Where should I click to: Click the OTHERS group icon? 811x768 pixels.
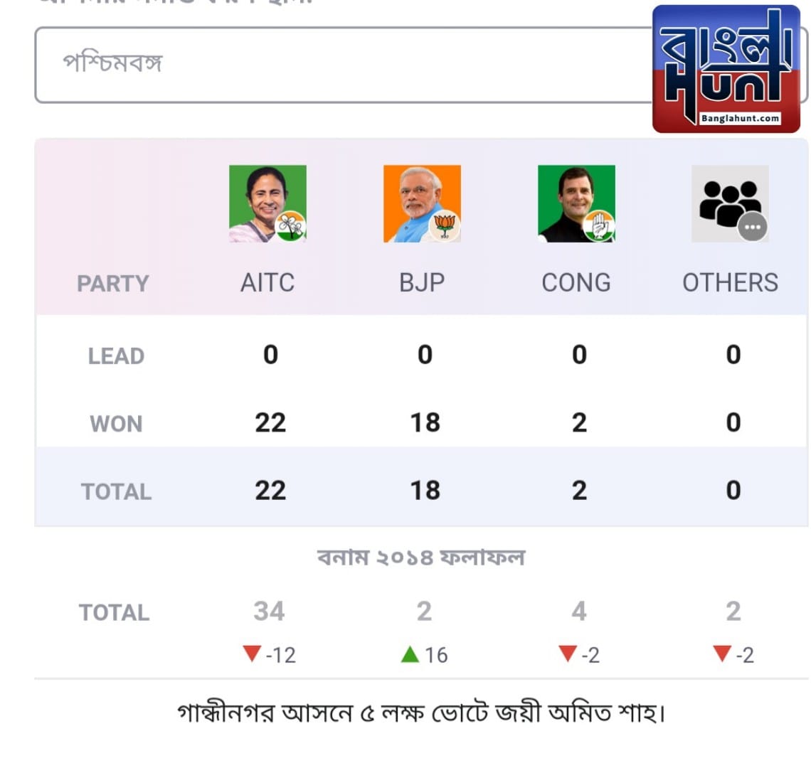tap(730, 204)
